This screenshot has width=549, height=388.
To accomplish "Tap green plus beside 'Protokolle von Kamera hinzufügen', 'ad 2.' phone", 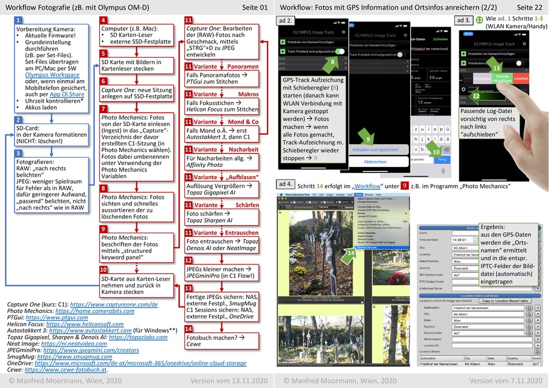I will pyautogui.click(x=283, y=42).
